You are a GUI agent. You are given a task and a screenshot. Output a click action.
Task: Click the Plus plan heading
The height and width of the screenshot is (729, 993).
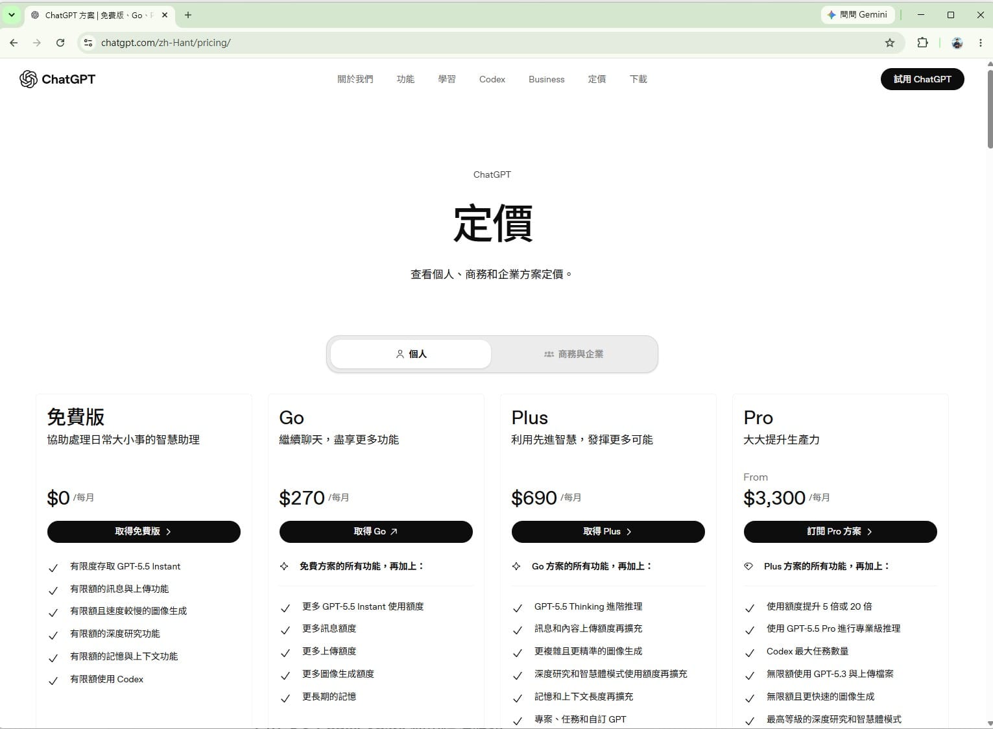[x=529, y=418]
